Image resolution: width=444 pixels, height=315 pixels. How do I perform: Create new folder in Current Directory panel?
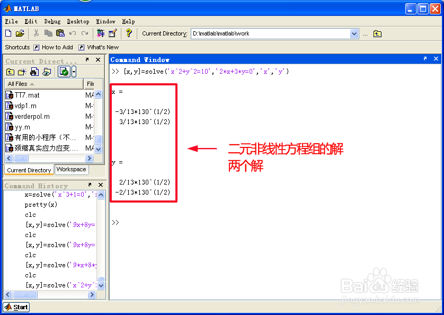pos(22,72)
